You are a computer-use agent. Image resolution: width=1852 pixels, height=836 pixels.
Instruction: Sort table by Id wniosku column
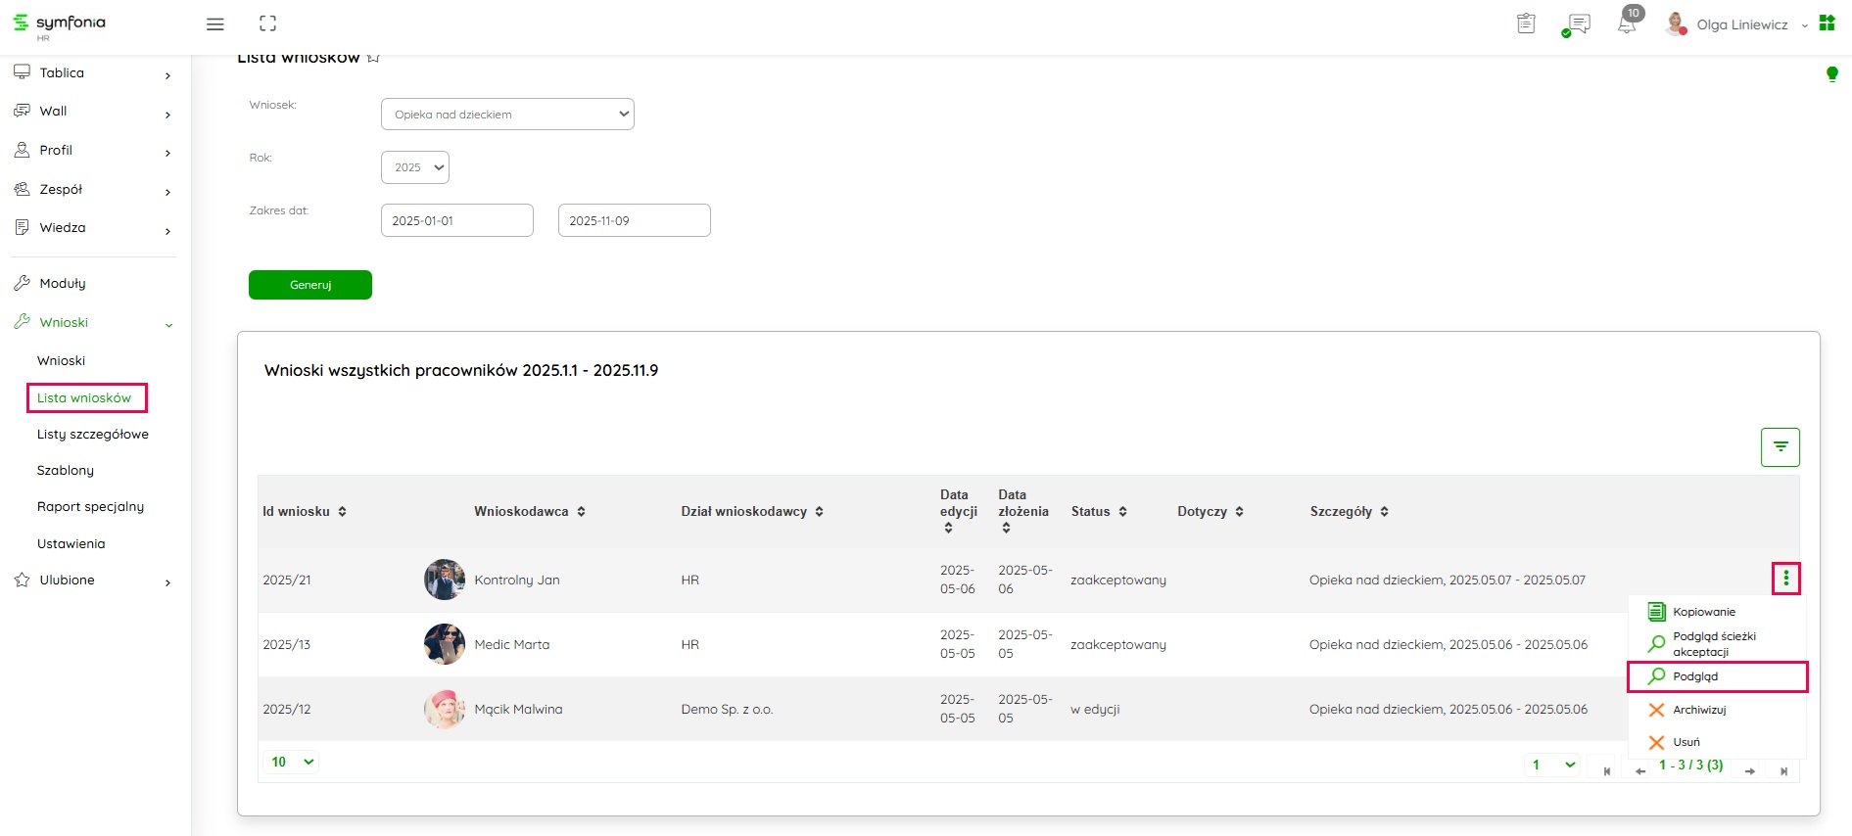342,512
